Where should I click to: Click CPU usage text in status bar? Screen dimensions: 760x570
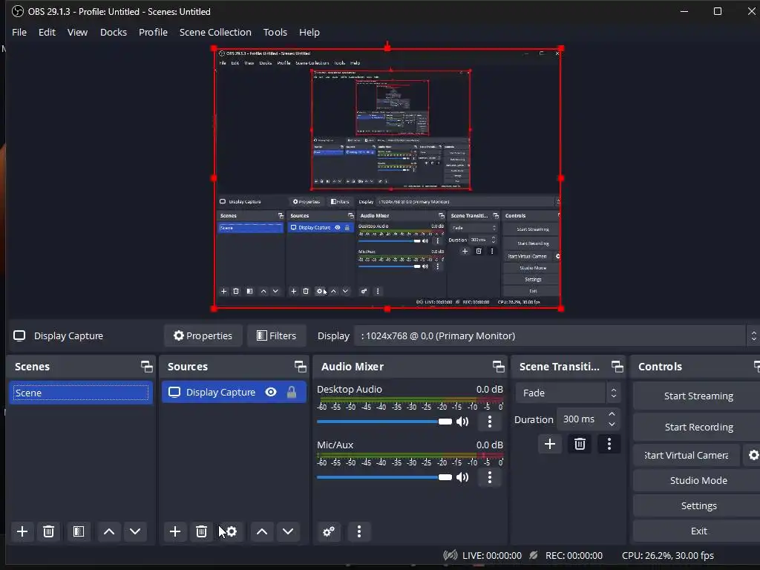pyautogui.click(x=668, y=556)
